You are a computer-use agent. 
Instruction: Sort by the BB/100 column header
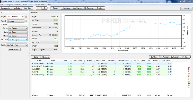[x=136, y=60]
